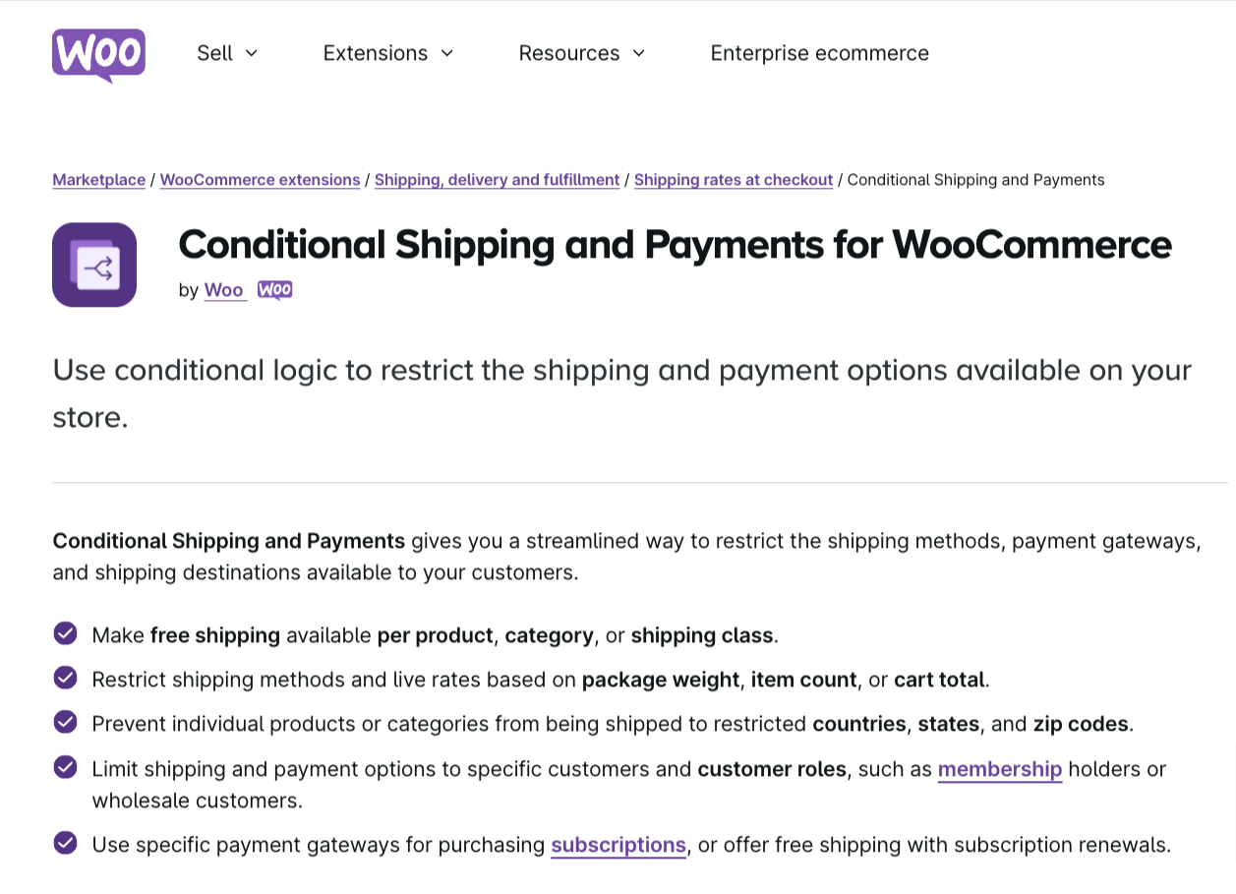Open Shipping, delivery and fulfillment breadcrumb
Screen dimensions: 1236x894
tap(497, 180)
